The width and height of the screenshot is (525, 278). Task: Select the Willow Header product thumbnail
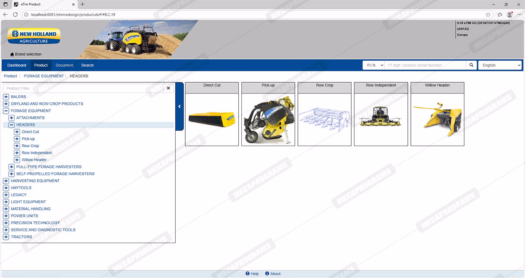pyautogui.click(x=437, y=118)
